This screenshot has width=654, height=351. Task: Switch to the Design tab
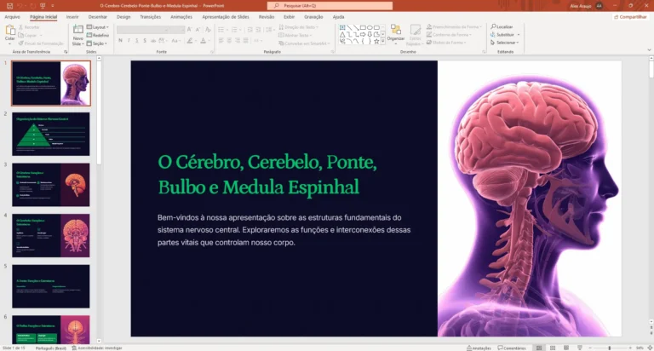tap(123, 17)
